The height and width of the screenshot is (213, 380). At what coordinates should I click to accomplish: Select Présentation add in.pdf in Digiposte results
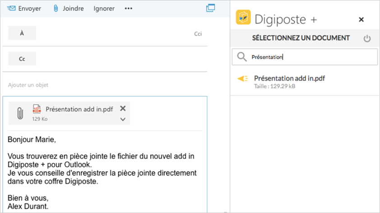click(289, 78)
